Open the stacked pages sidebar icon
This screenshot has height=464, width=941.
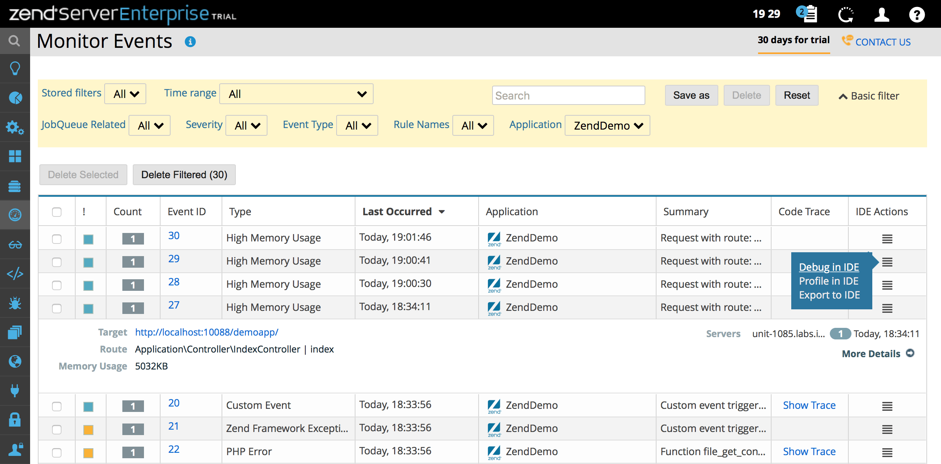pyautogui.click(x=15, y=332)
